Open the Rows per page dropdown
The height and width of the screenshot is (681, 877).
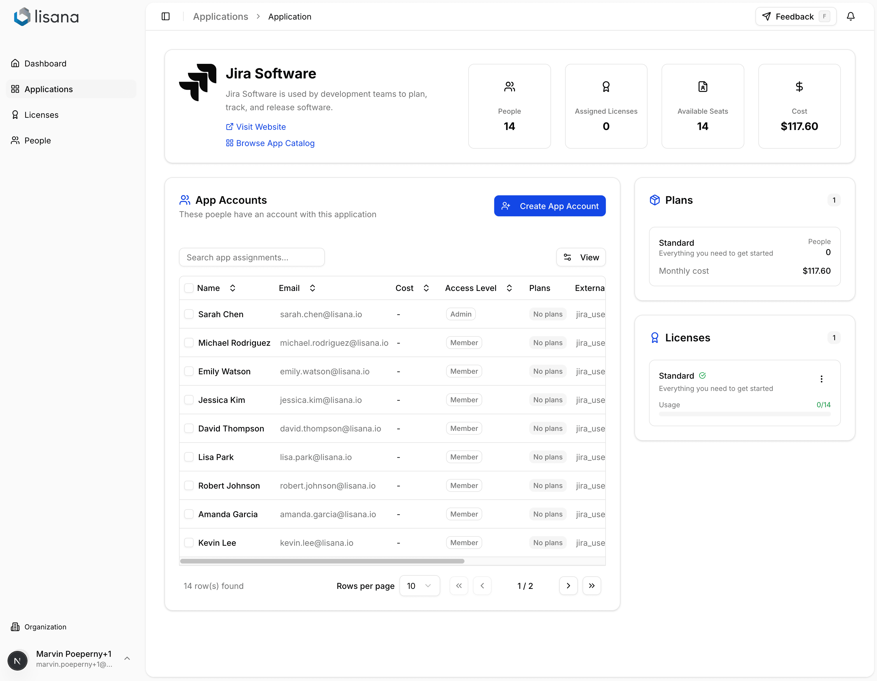(419, 586)
